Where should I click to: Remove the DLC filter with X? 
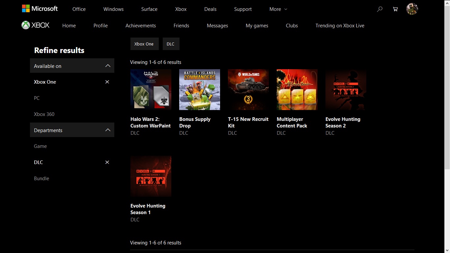coord(107,162)
